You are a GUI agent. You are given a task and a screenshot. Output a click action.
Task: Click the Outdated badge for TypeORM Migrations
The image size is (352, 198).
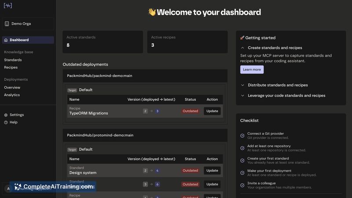[x=191, y=111]
